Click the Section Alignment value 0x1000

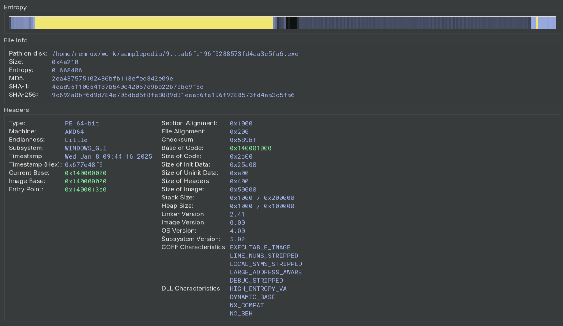coord(241,123)
